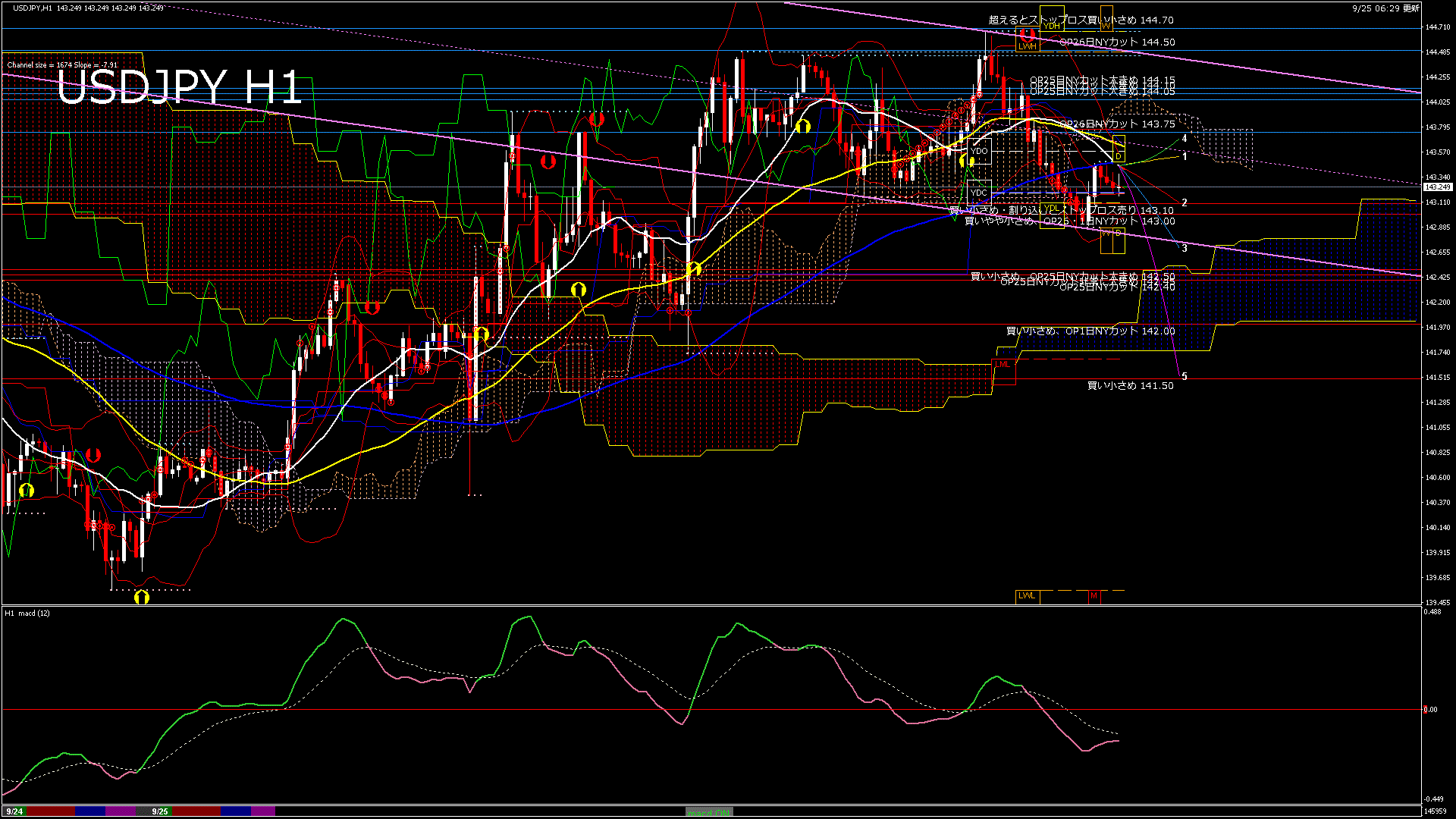The height and width of the screenshot is (819, 1456).
Task: Click the OP26日NYカット 144.50 label
Action: coord(1116,42)
